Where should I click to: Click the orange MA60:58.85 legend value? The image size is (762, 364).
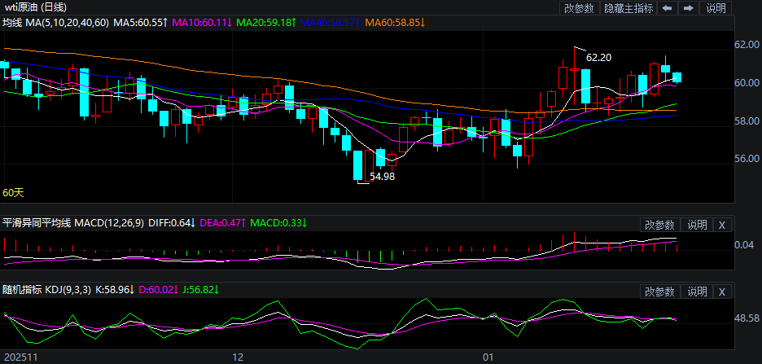point(394,23)
